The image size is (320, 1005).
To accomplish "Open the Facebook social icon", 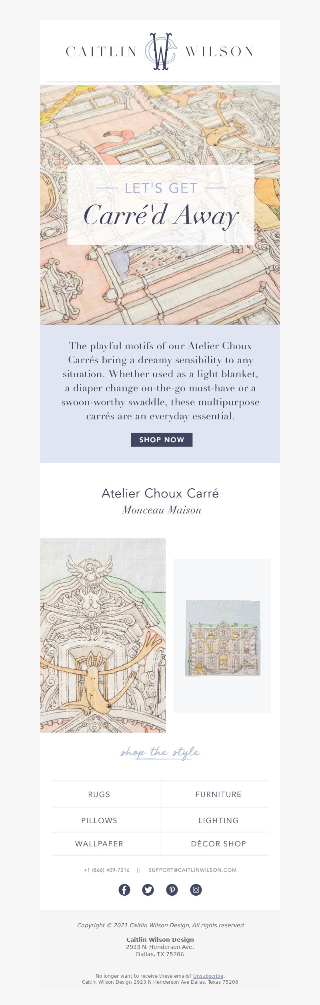I will pos(124,890).
